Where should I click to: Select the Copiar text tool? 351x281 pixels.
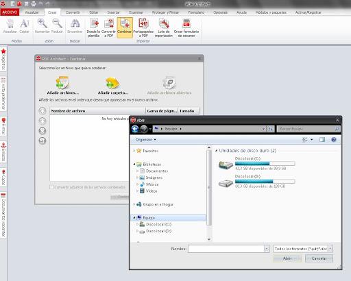24,26
